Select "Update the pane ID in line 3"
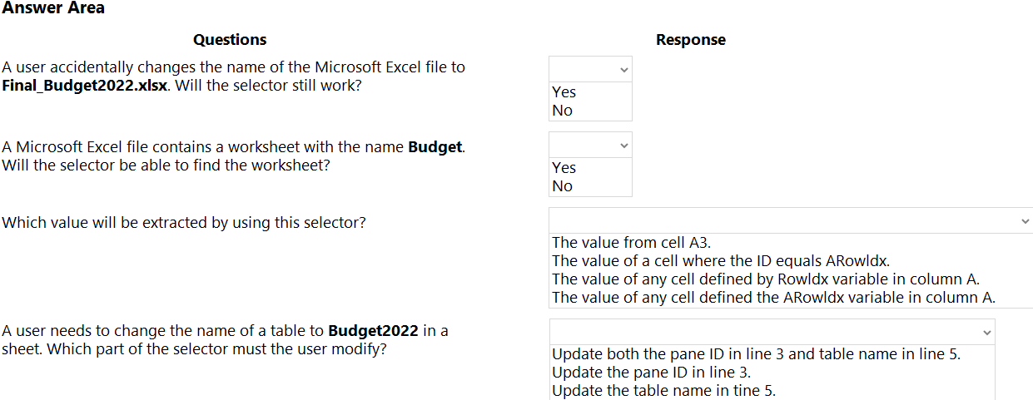 coord(651,373)
